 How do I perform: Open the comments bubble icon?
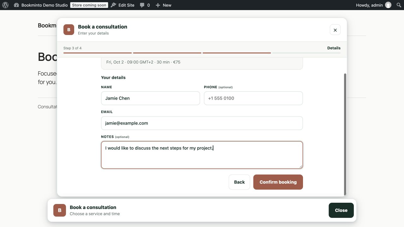click(142, 5)
